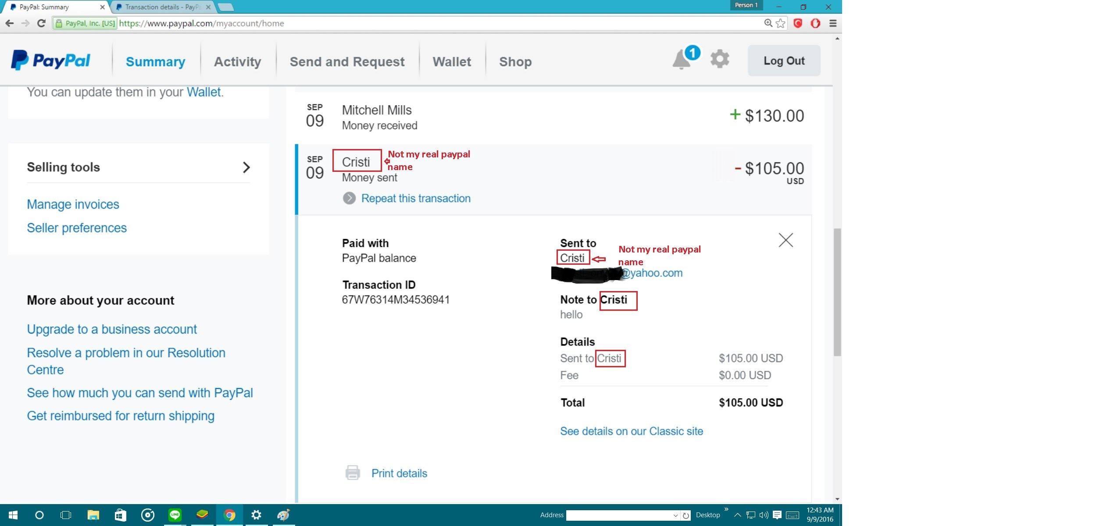Image resolution: width=1107 pixels, height=526 pixels.
Task: Close the transaction details panel
Action: [786, 240]
